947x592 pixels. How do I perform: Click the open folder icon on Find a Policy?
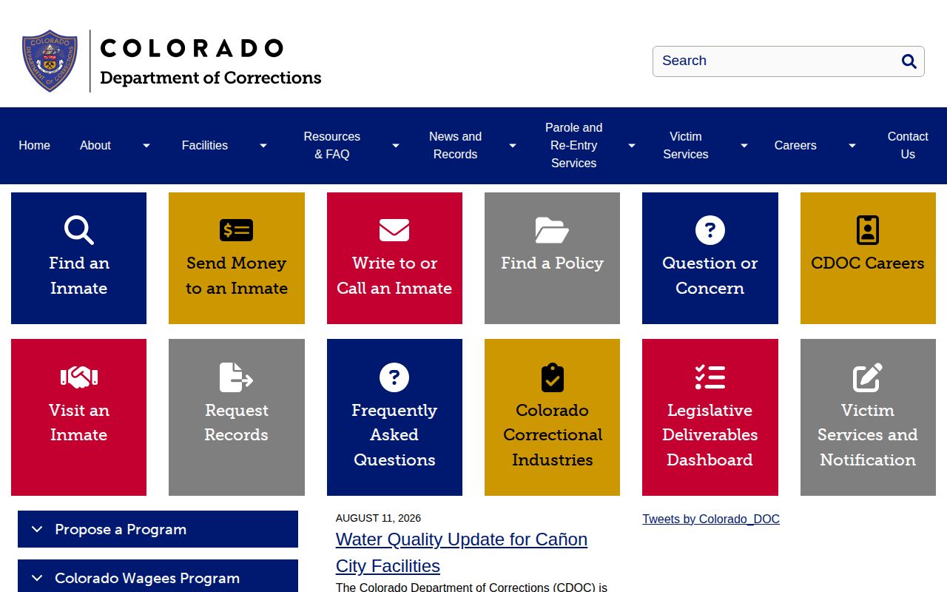point(552,230)
